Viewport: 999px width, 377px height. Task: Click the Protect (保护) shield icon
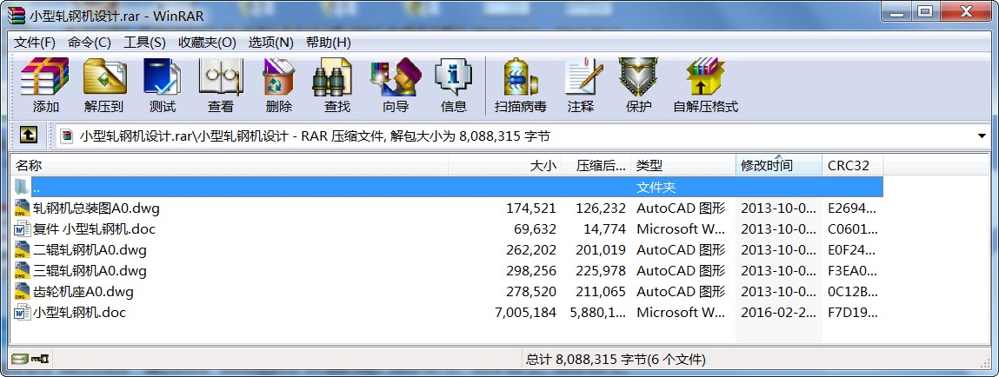pyautogui.click(x=638, y=85)
